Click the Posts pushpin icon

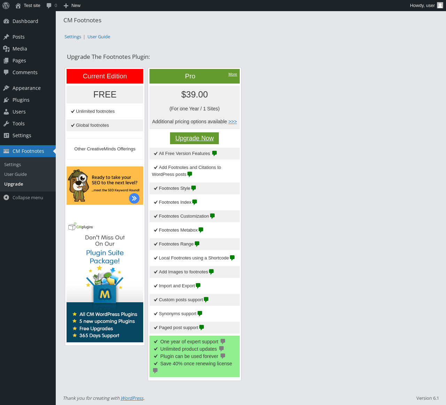[x=6, y=37]
